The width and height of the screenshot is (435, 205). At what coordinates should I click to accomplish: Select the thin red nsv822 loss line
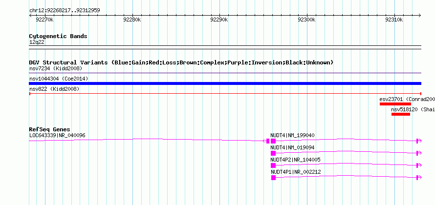pyautogui.click(x=225, y=94)
